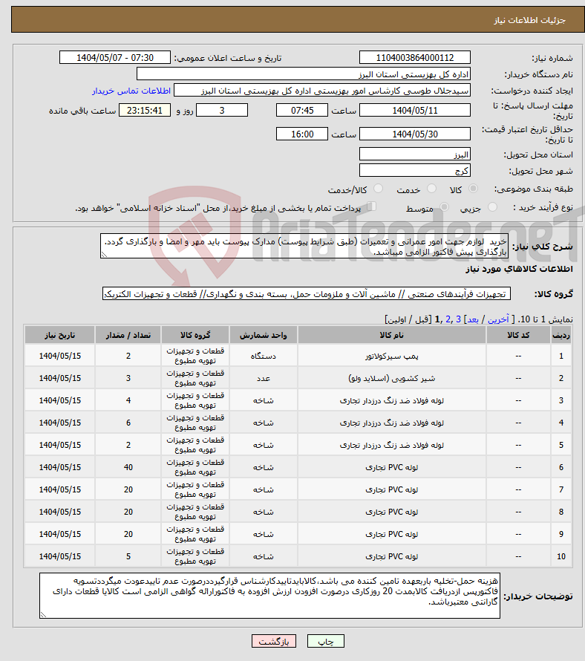585x661 pixels.
Task: Select the کالا radio button
Action: point(474,189)
